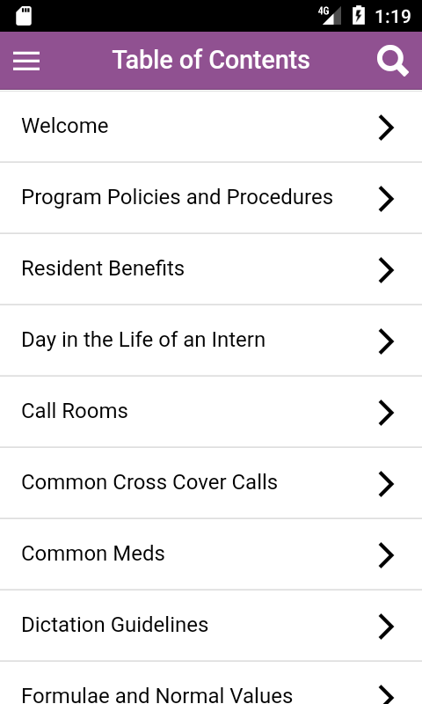The image size is (422, 704).
Task: Tap the battery charging icon
Action: (x=359, y=15)
